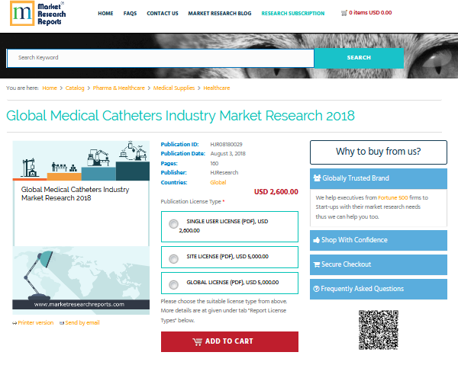This screenshot has height=365, width=458.
Task: Click the publication ID HJR08180029
Action: 227,144
